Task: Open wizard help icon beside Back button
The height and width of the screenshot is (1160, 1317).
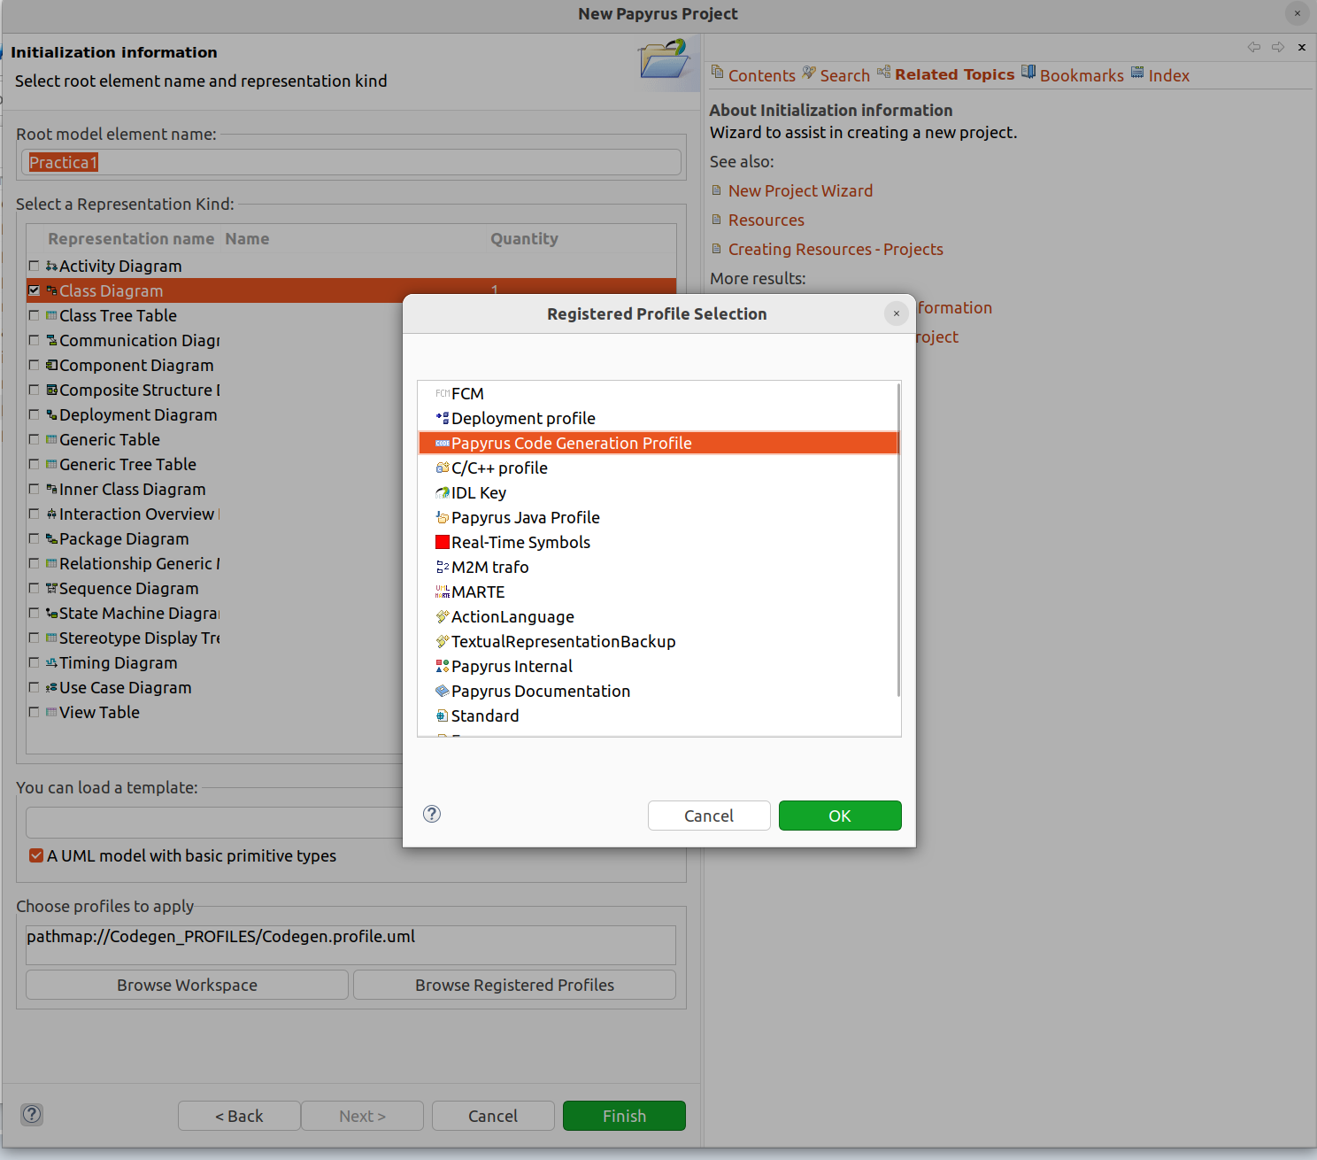Action: pos(32,1114)
